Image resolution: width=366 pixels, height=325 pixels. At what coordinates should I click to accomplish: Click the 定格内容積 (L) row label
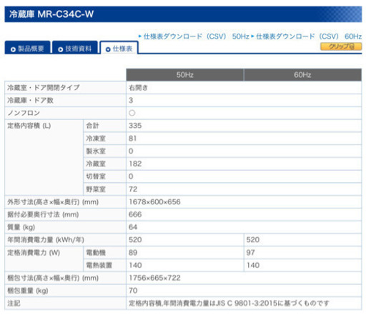pyautogui.click(x=29, y=126)
